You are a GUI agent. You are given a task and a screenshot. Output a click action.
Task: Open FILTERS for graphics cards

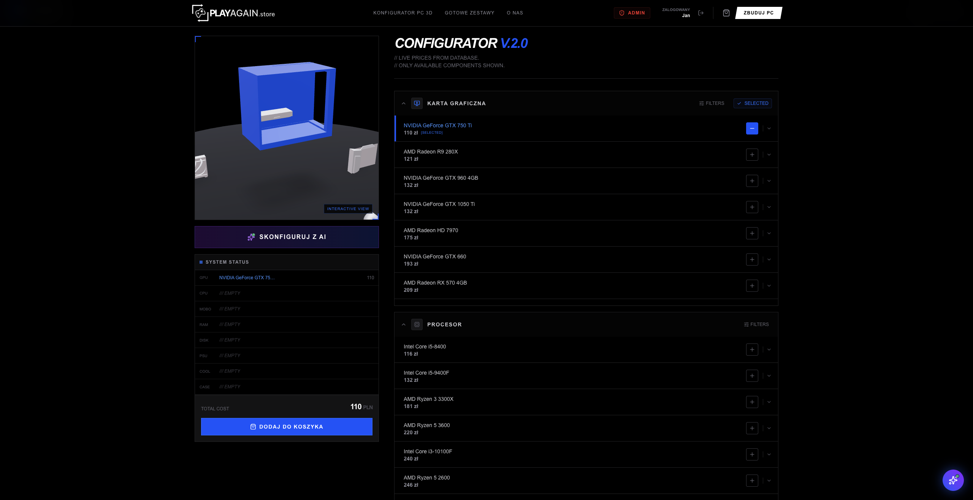(712, 103)
